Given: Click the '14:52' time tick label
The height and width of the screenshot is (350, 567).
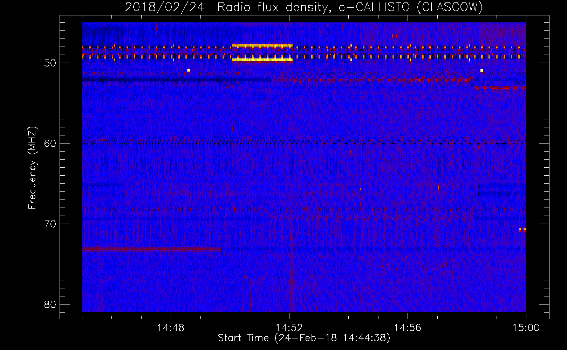Looking at the screenshot, I should pos(289,328).
